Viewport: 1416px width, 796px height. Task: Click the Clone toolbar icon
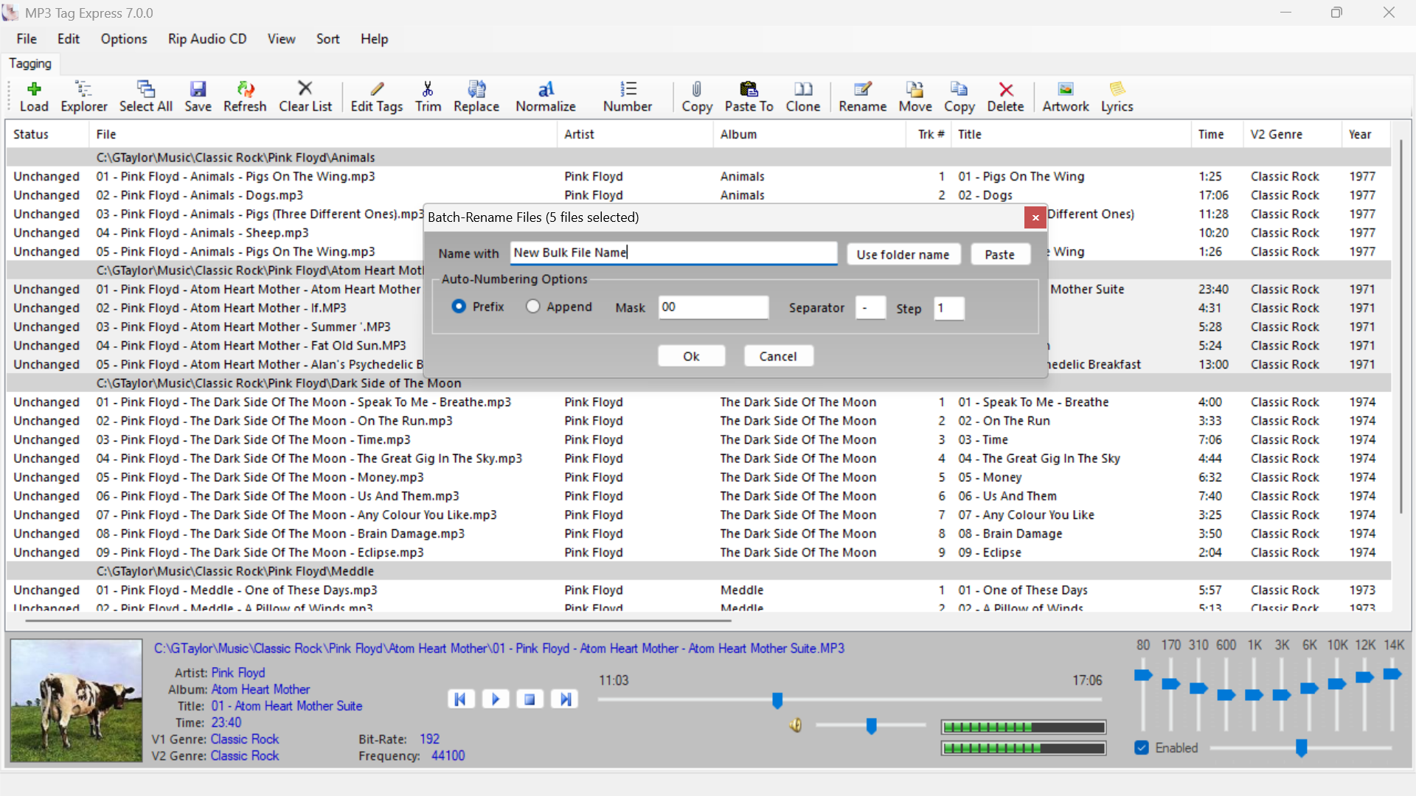click(803, 97)
